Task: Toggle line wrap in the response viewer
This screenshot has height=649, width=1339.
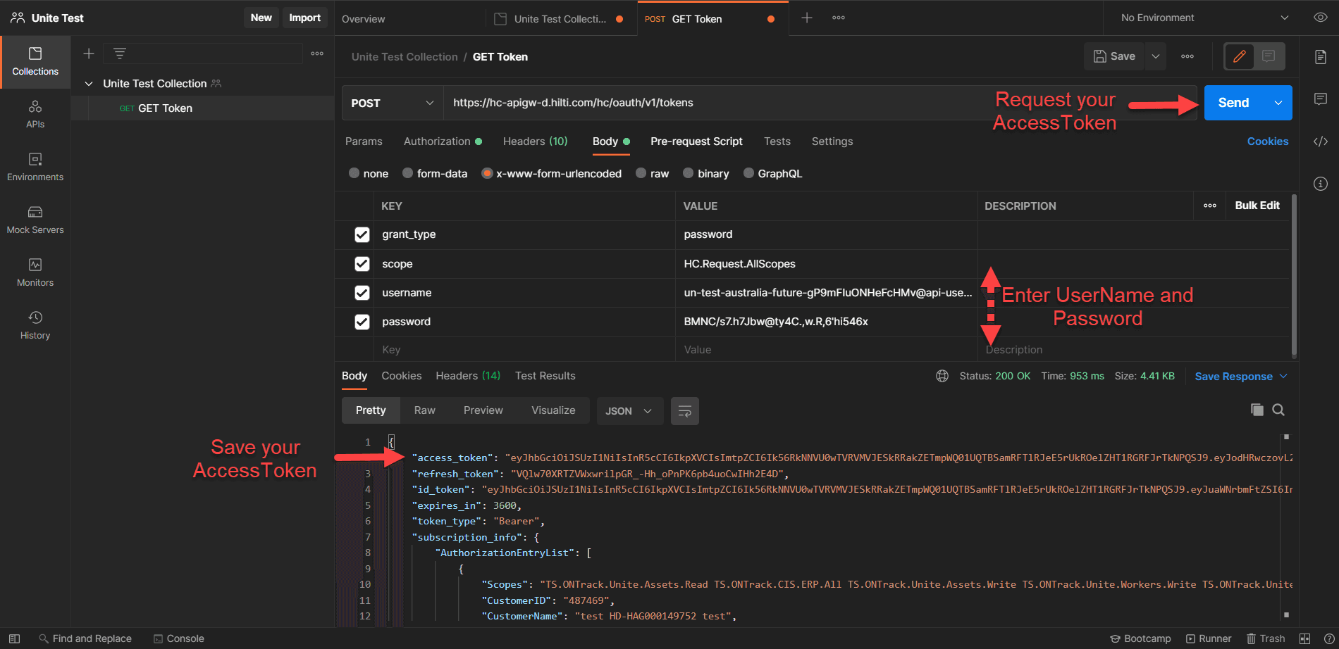Action: pyautogui.click(x=684, y=411)
